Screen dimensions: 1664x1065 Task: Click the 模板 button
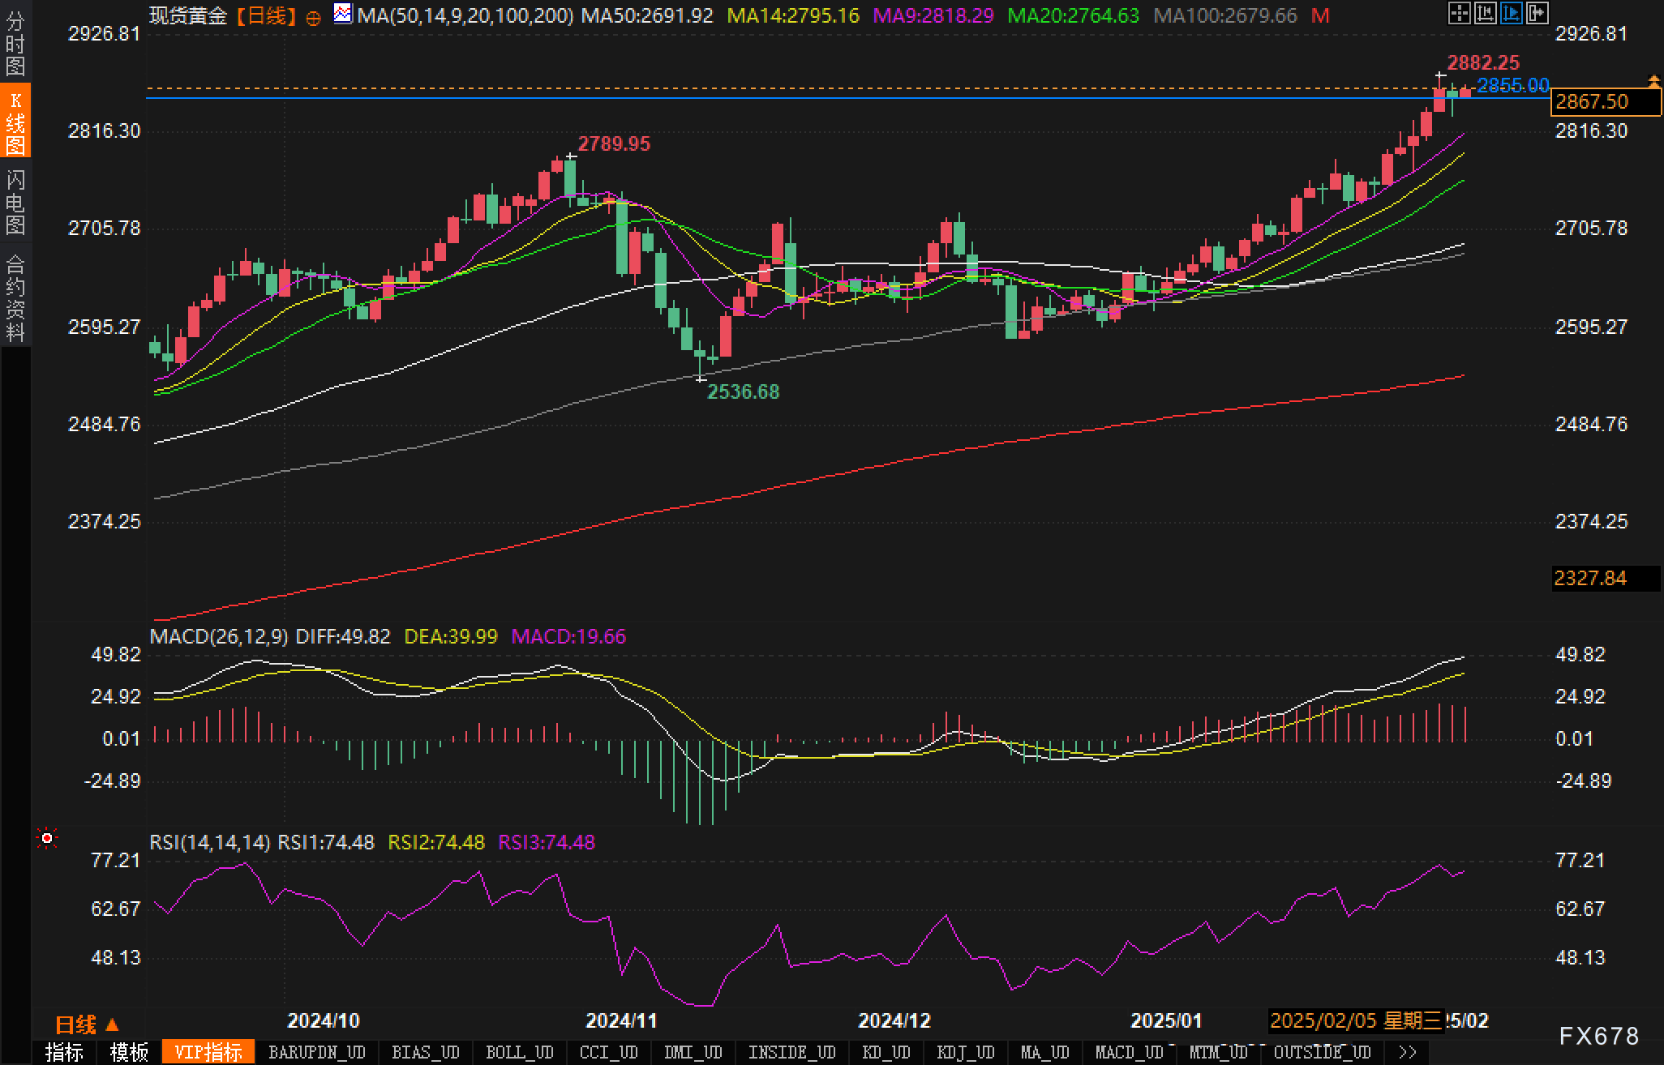pyautogui.click(x=129, y=1052)
